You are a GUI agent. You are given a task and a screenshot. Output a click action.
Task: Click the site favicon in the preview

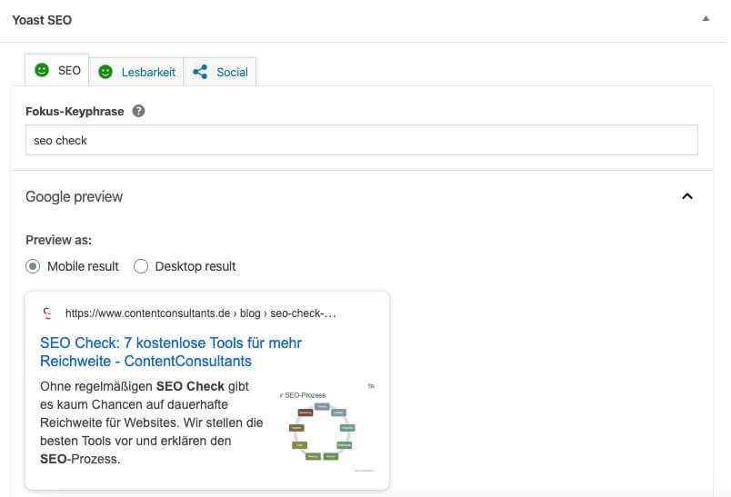[47, 313]
